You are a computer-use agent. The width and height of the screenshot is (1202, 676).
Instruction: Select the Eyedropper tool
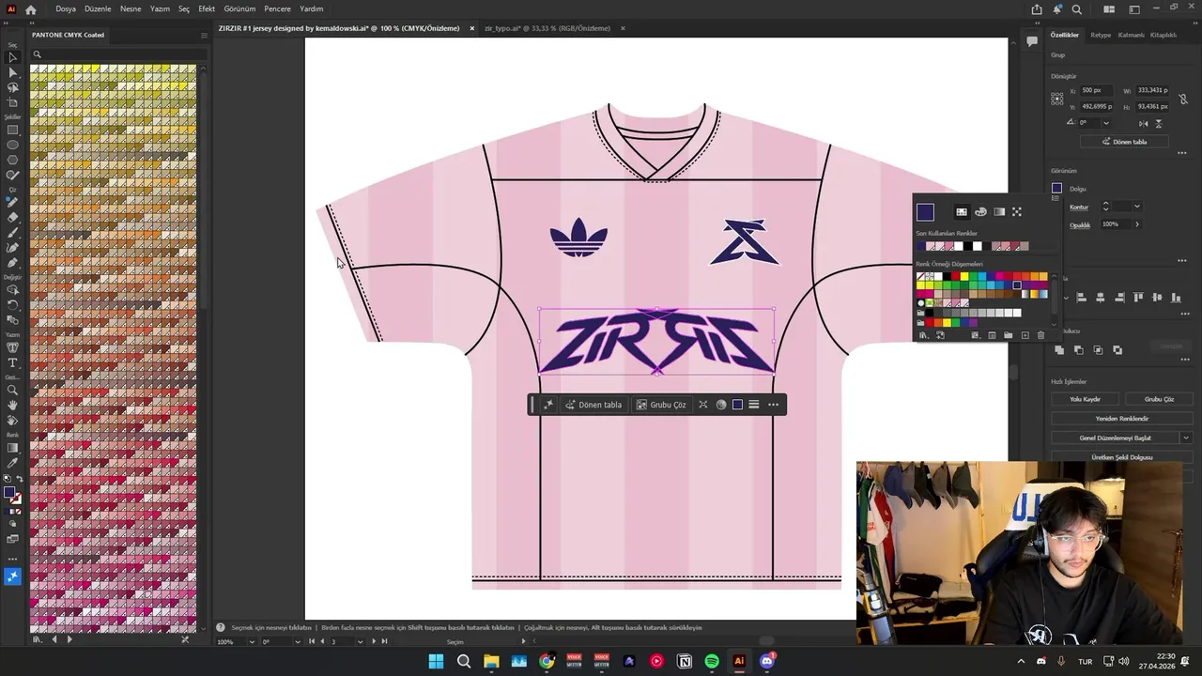tap(12, 463)
